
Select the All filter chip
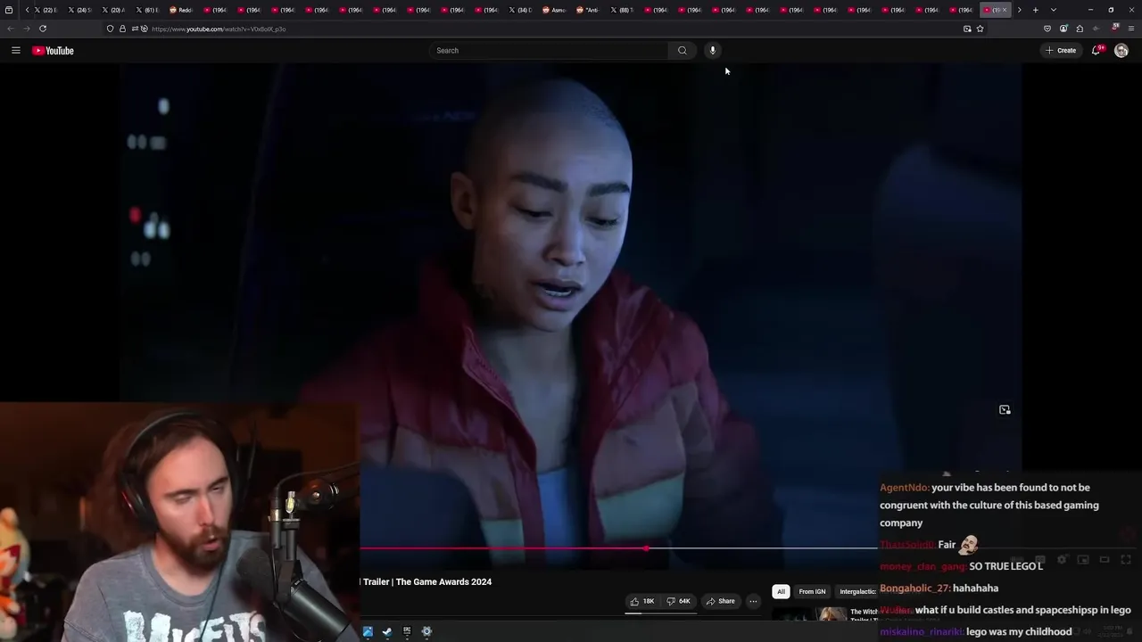[781, 592]
